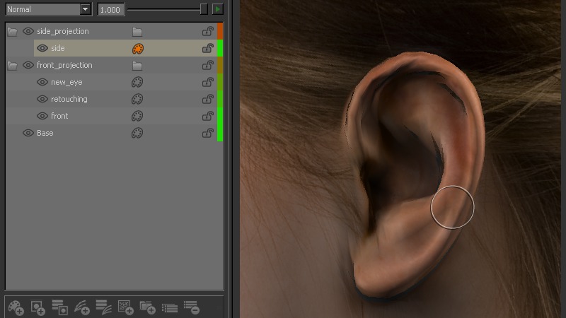Click the paint palette icon on front layer
The height and width of the screenshot is (318, 566).
pyautogui.click(x=137, y=116)
